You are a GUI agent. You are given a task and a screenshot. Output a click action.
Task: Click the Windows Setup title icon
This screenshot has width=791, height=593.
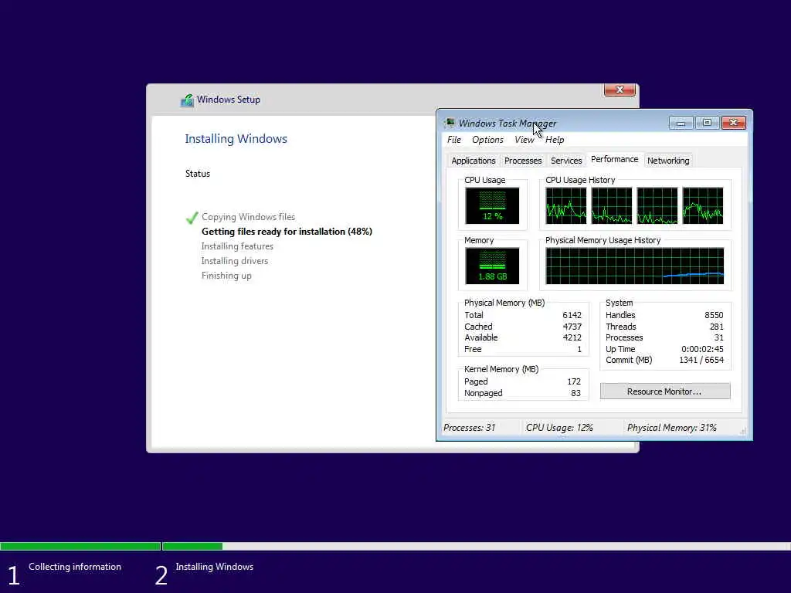click(187, 100)
